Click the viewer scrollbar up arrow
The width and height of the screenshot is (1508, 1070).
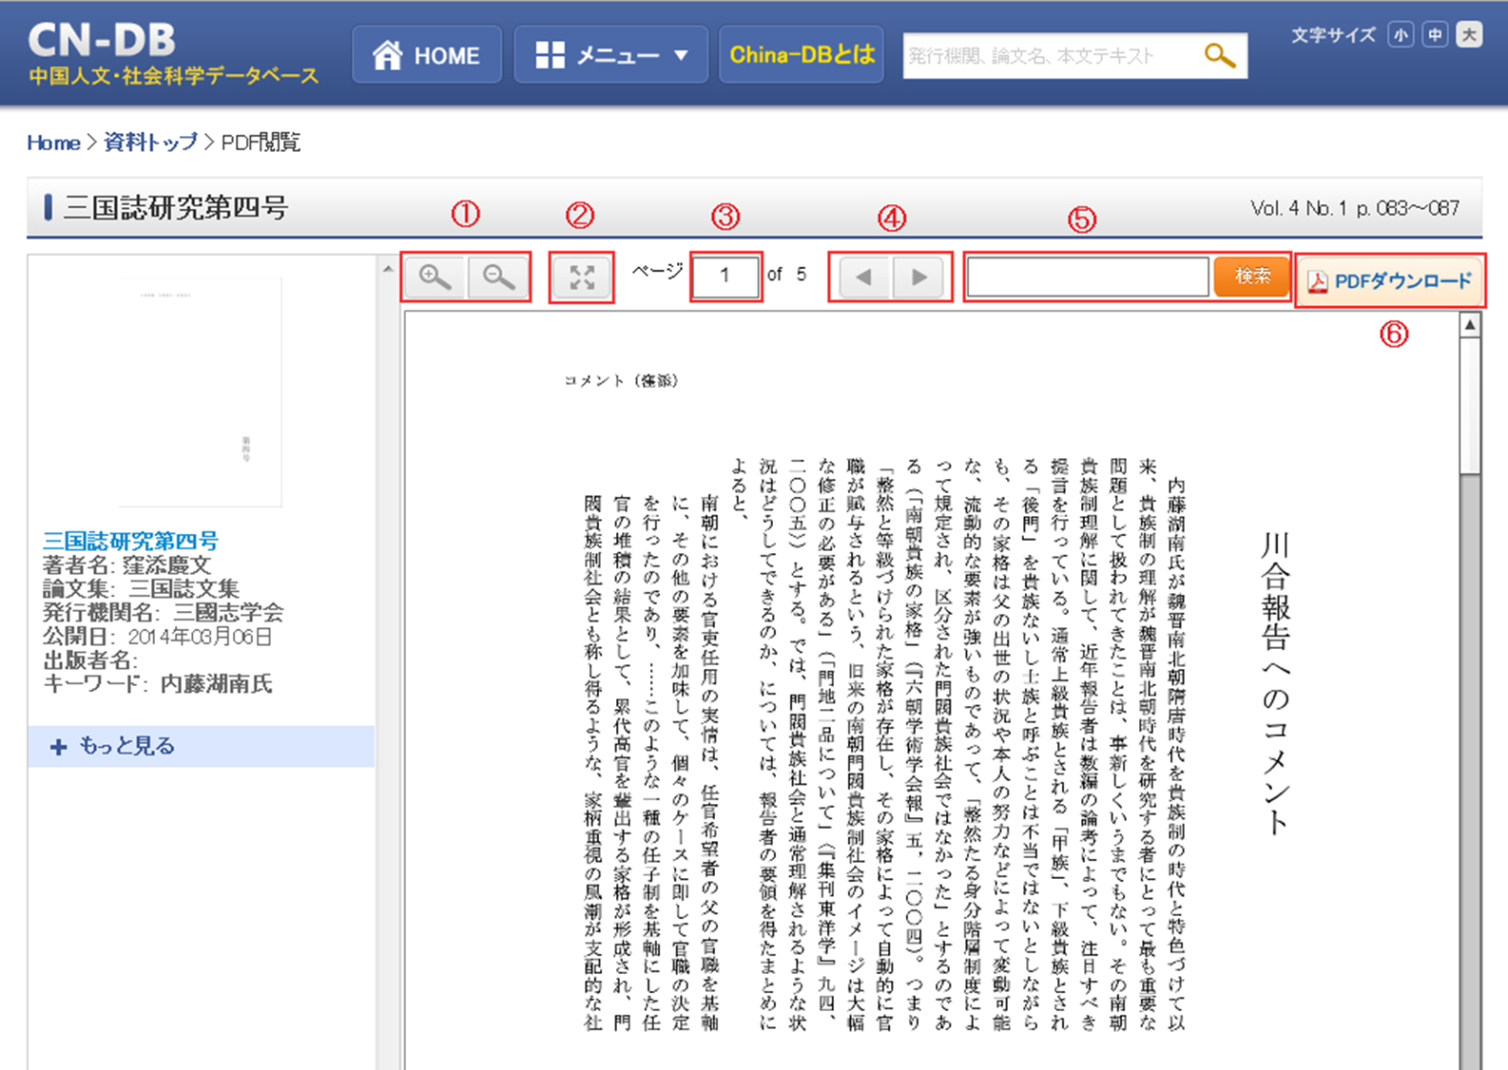pos(1470,325)
